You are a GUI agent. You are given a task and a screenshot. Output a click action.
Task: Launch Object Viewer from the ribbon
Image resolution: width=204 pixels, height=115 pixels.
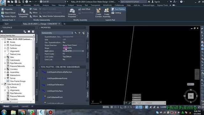tap(9, 13)
